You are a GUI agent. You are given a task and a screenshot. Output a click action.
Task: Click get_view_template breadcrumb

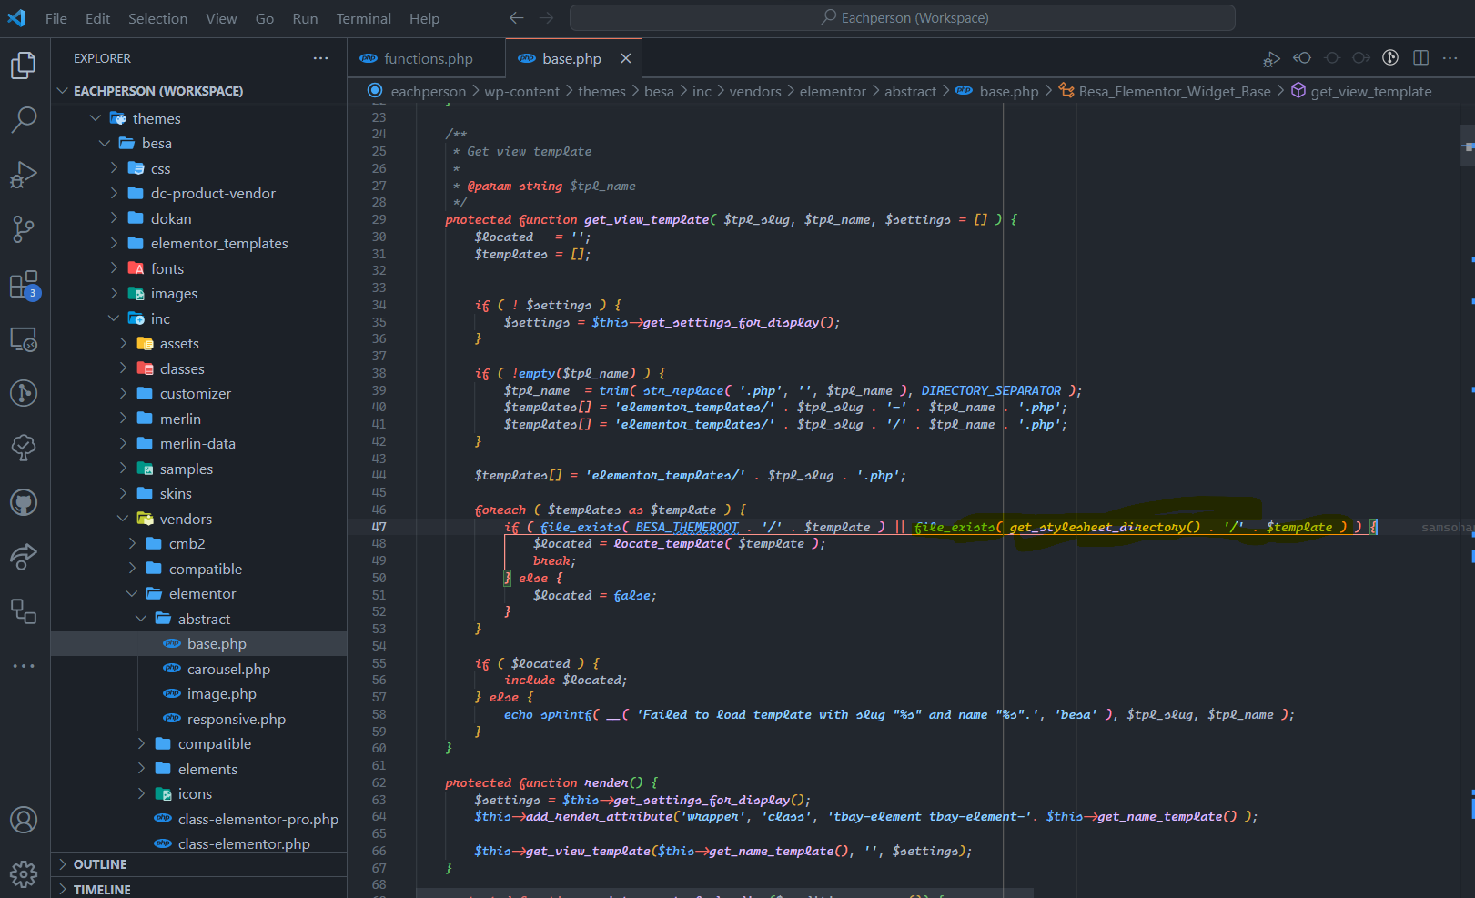coord(1370,91)
